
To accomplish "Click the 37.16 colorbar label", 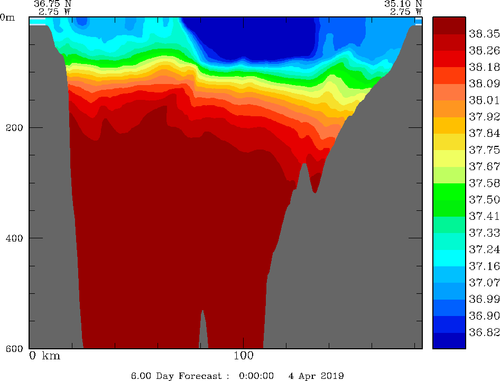I will [484, 266].
